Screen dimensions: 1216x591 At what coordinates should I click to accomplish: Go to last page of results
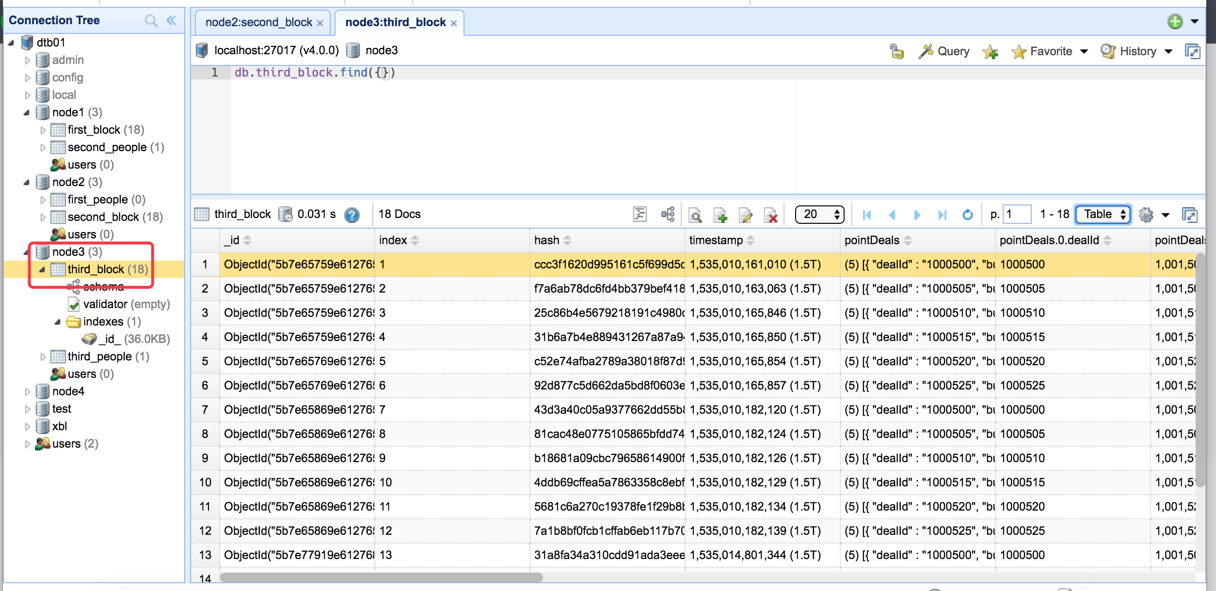tap(942, 215)
